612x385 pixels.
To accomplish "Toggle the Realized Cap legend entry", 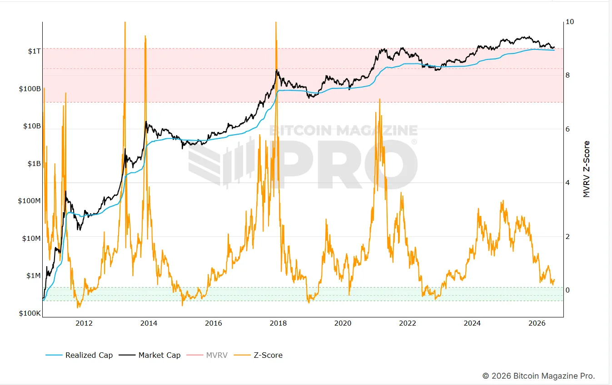I will [79, 355].
